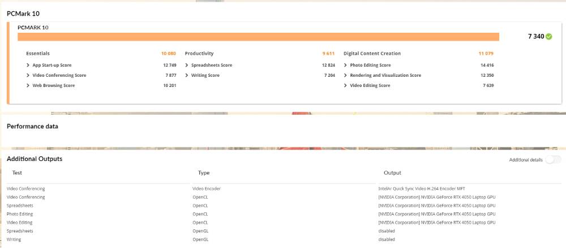This screenshot has width=566, height=248.
Task: Click the orange PCMark 10 score bar
Action: coord(258,37)
